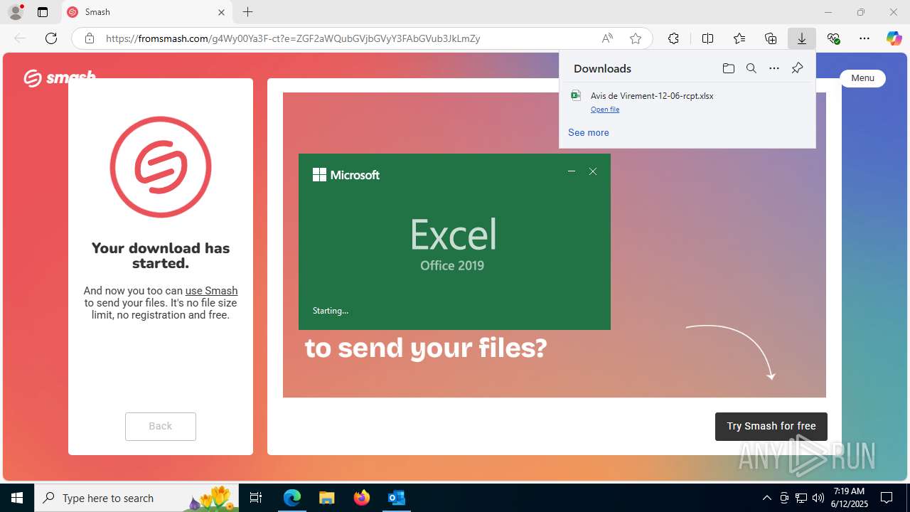Show hidden system tray icons
This screenshot has height=512, width=910.
(766, 498)
